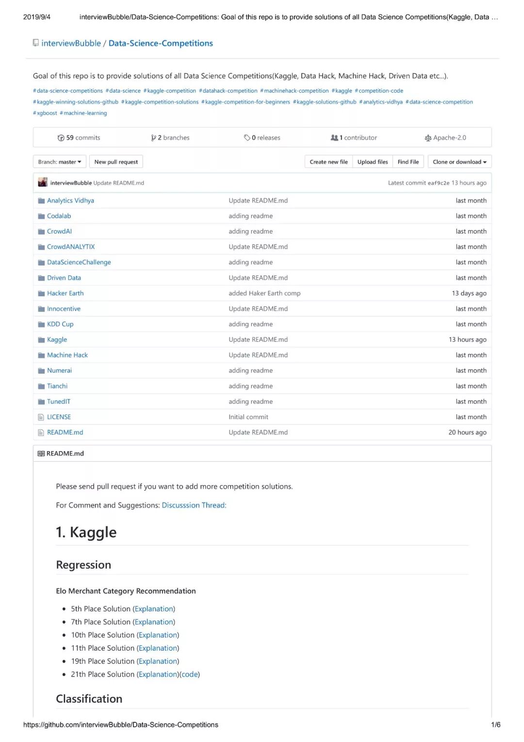This screenshot has height=742, width=524.
Task: Click the folder icon for TunedIT
Action: coord(41,402)
